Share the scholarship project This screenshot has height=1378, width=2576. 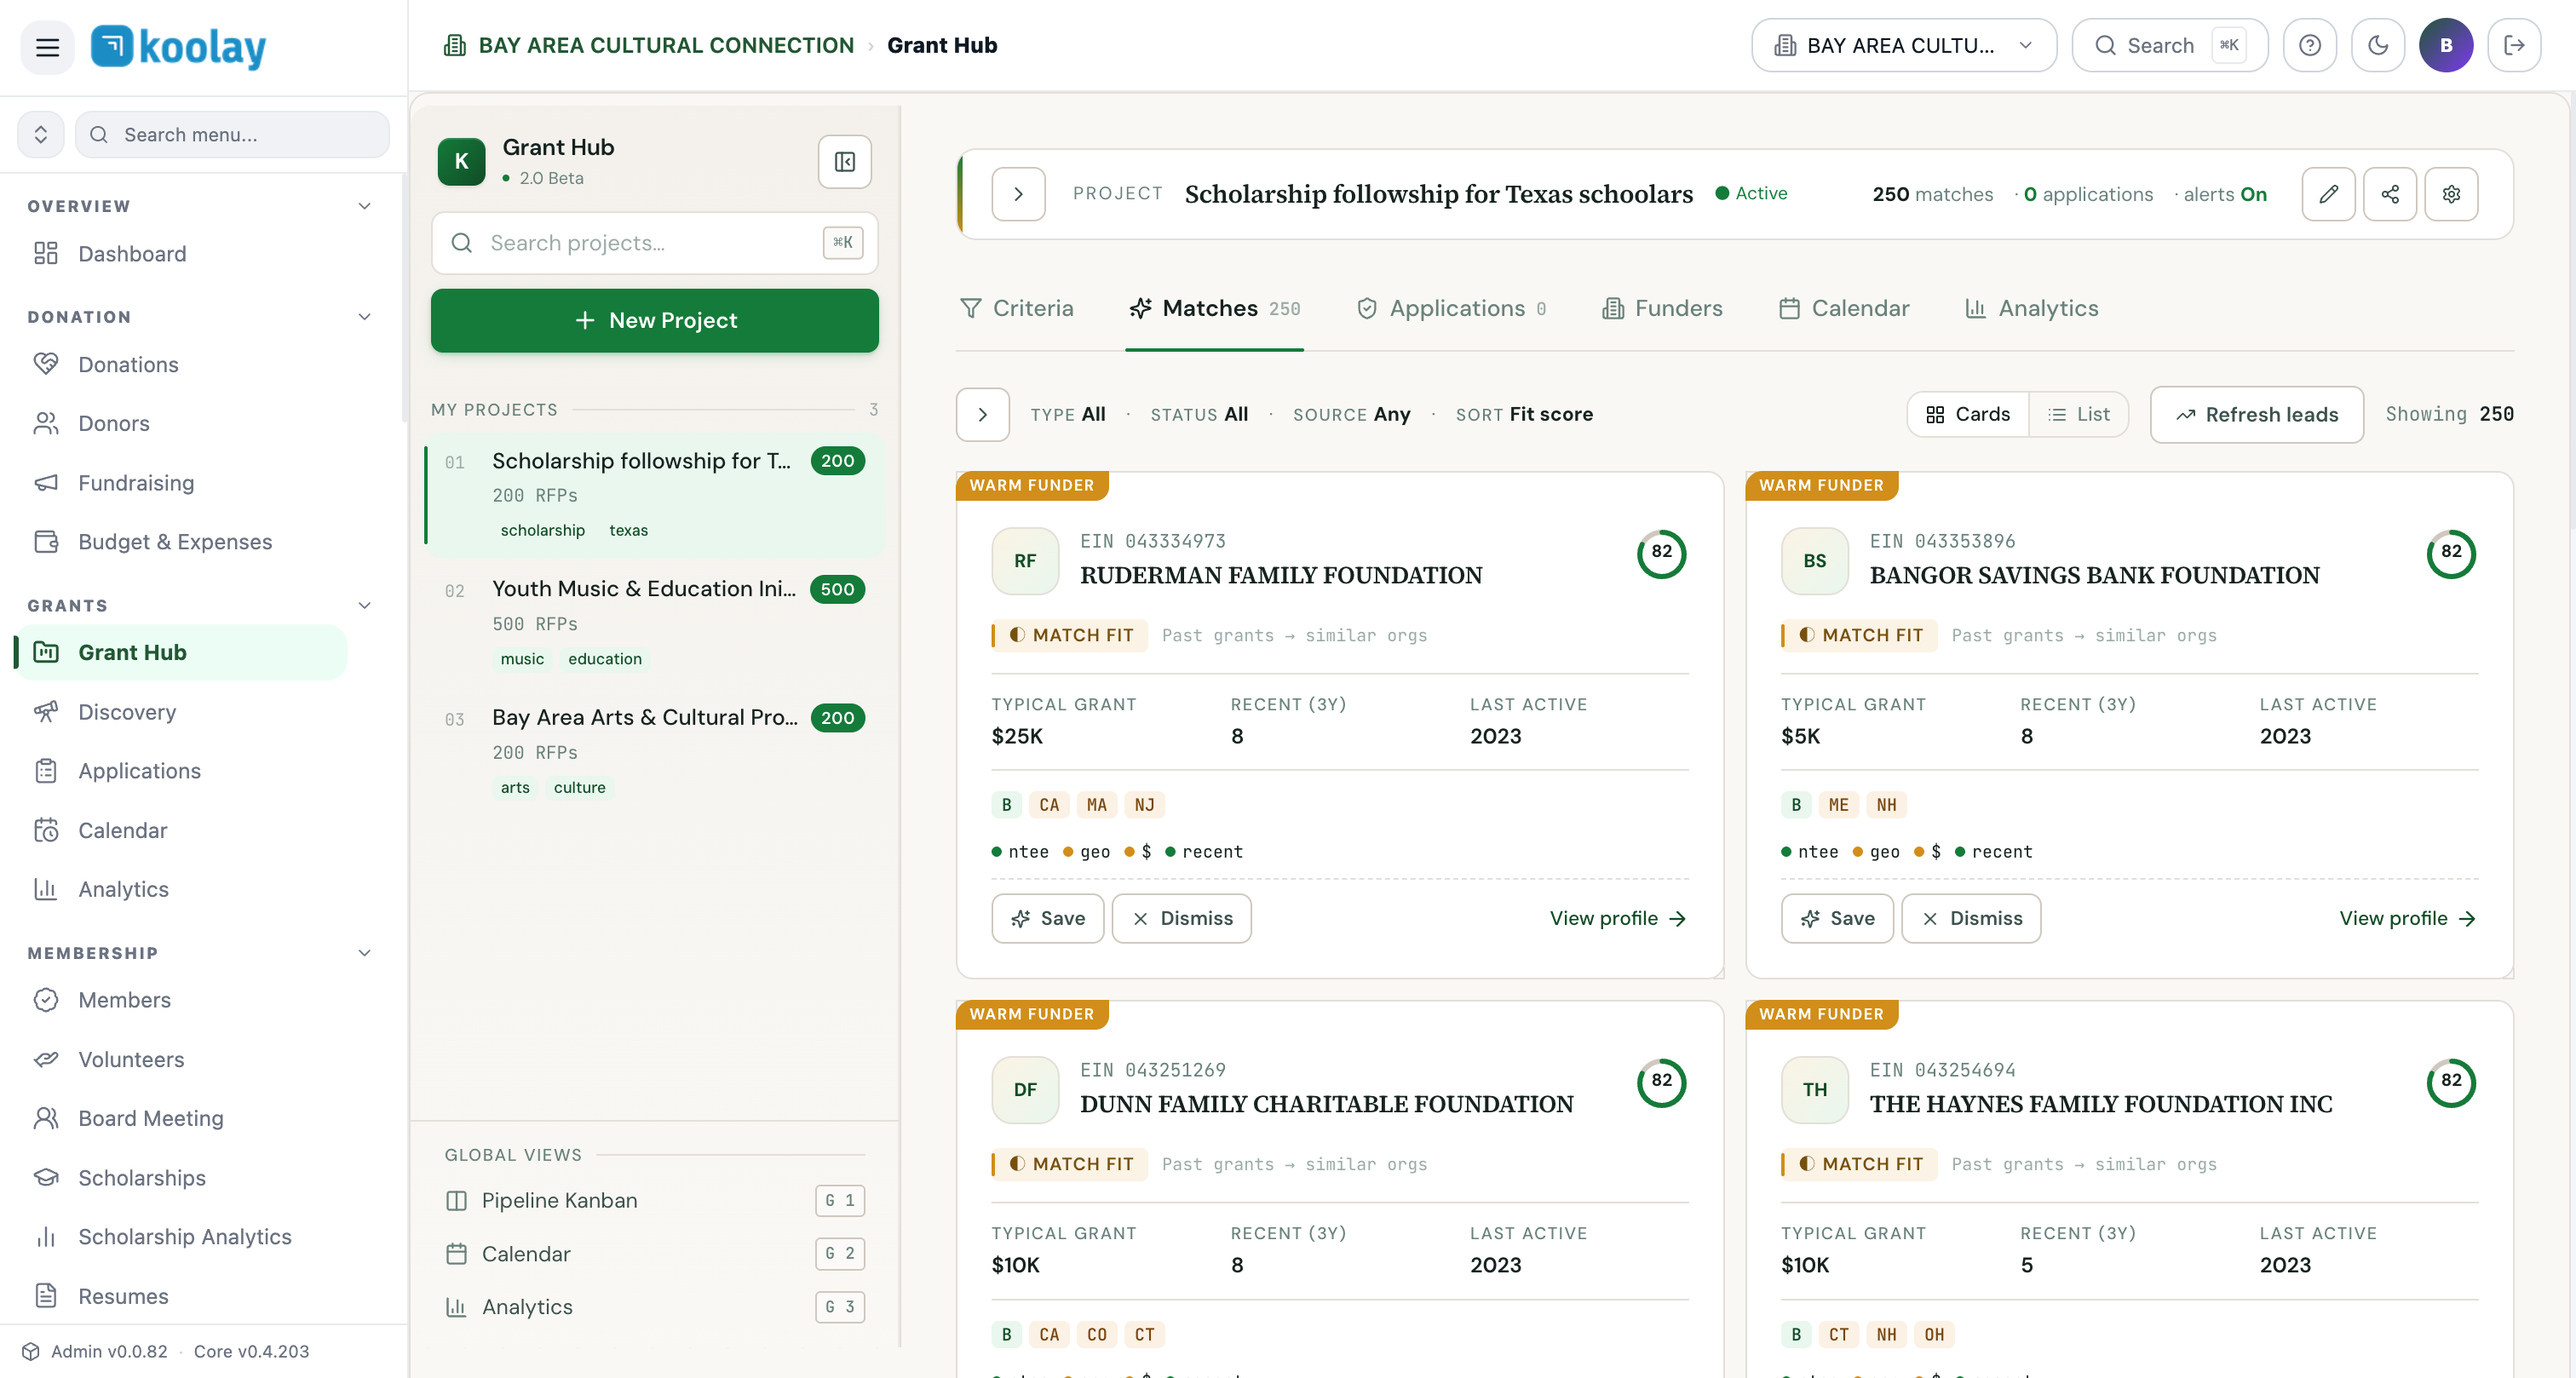(2390, 194)
